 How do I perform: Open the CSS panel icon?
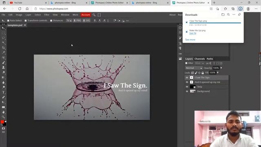180,54
